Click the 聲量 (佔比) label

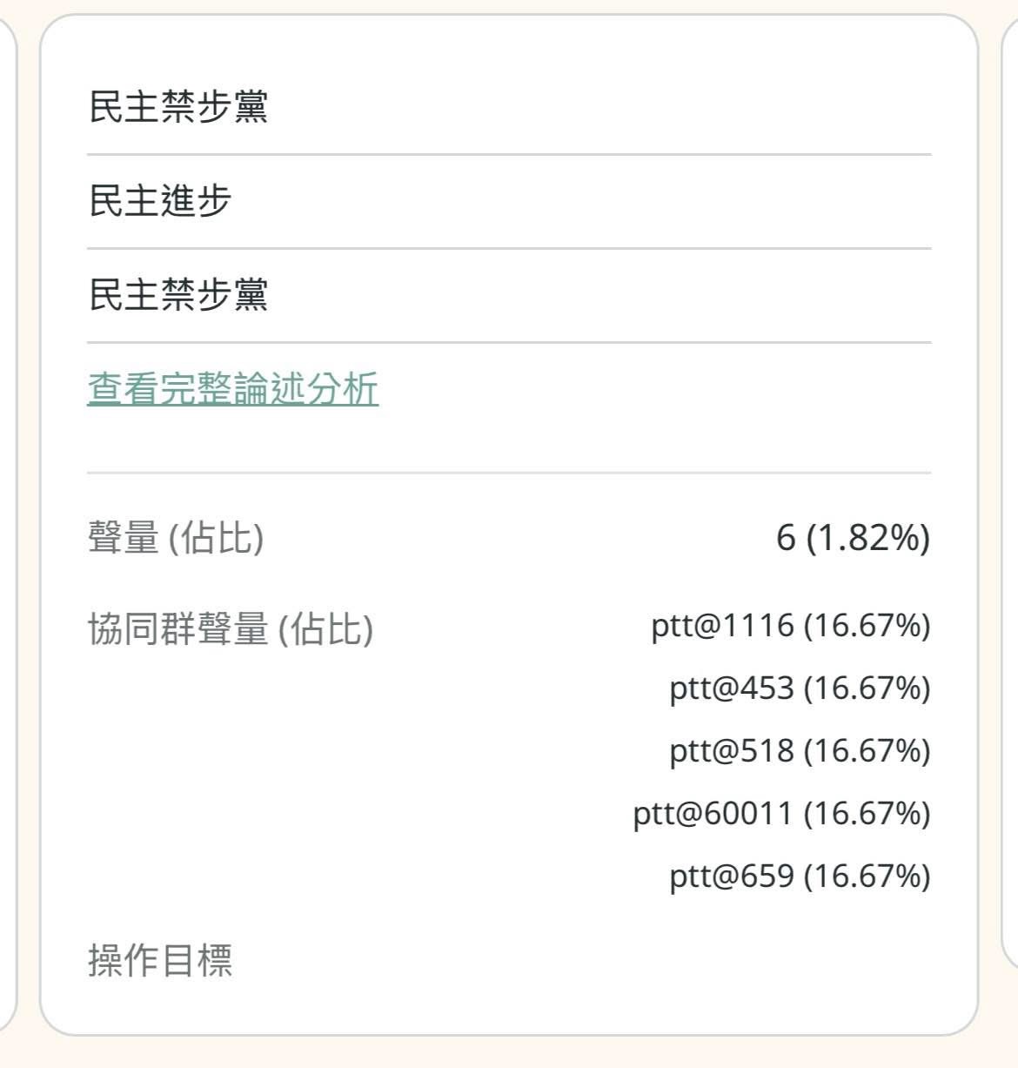[x=176, y=537]
